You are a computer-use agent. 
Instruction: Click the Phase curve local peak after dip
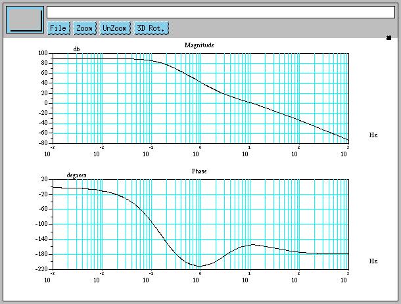(x=253, y=244)
